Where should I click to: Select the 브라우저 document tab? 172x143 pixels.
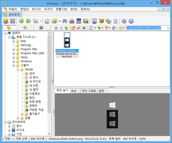12,14
